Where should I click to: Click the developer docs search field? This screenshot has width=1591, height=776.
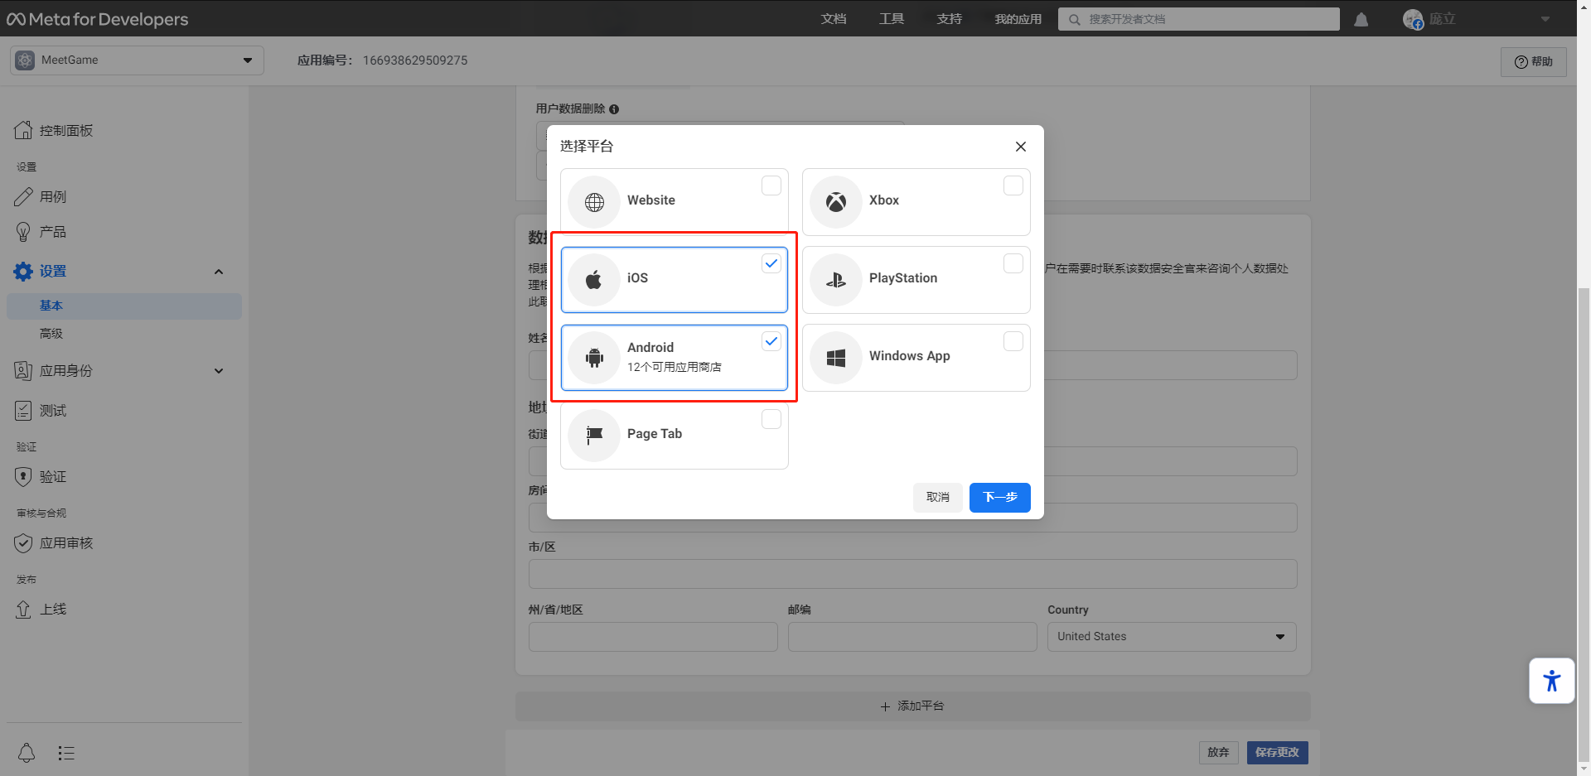tap(1199, 19)
